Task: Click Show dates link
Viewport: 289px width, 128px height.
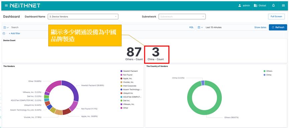Action: pyautogui.click(x=260, y=27)
